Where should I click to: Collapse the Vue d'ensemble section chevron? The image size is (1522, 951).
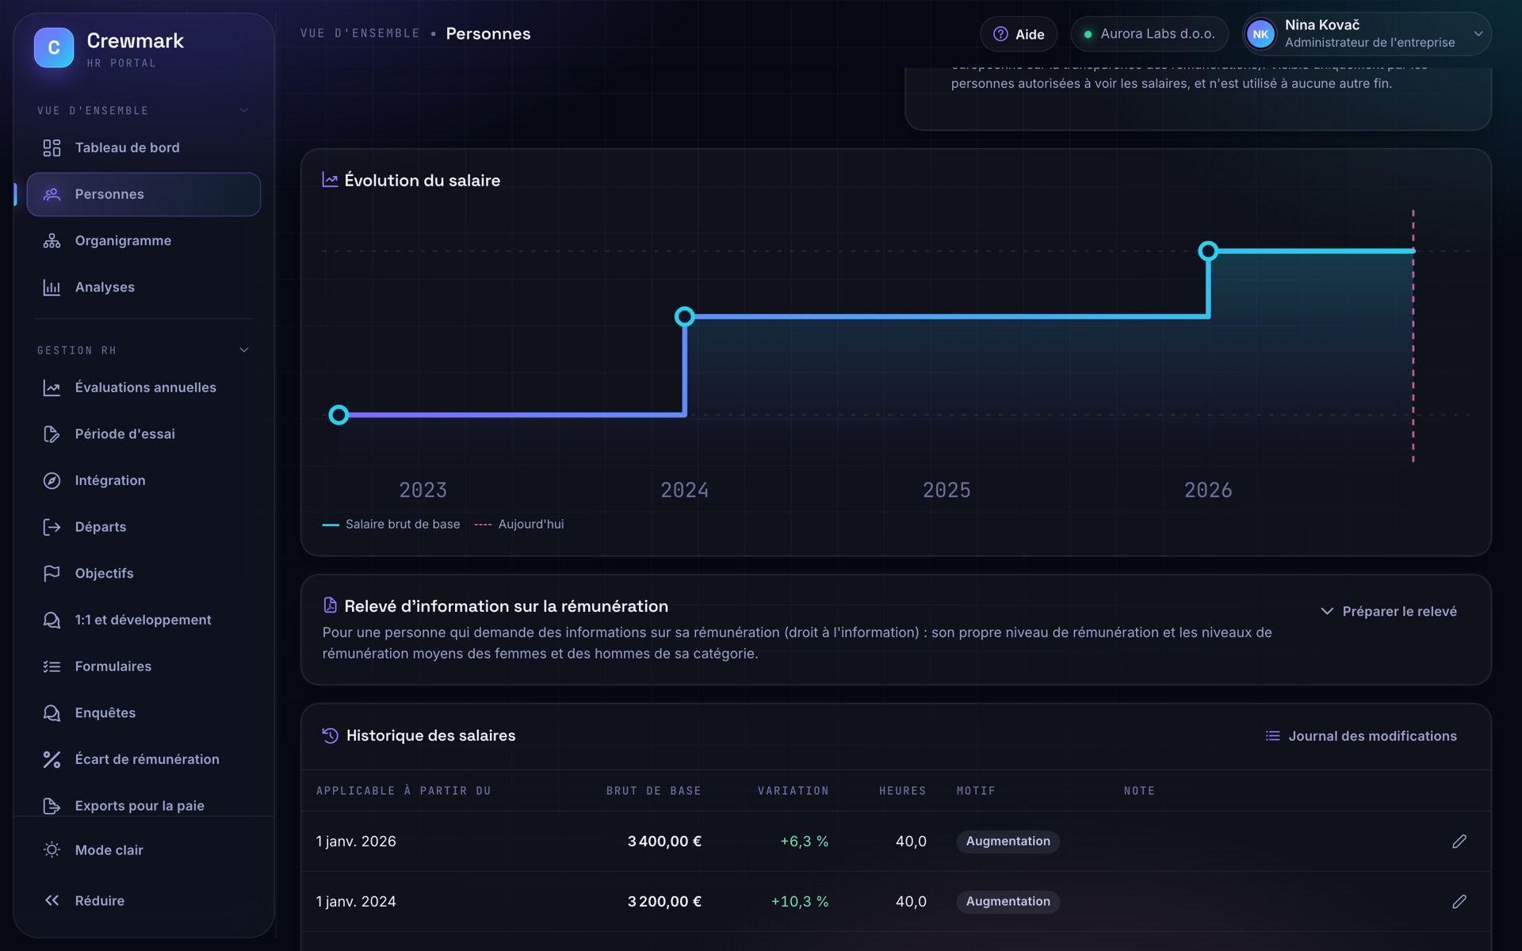point(244,110)
